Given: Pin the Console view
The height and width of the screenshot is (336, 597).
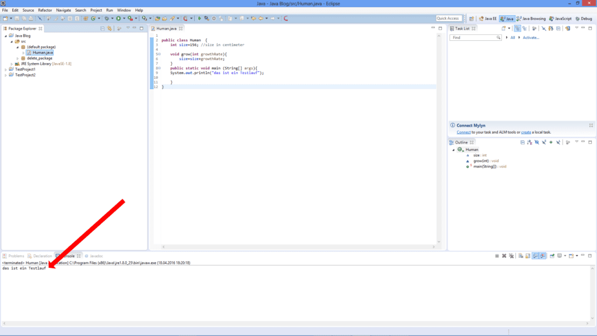Looking at the screenshot, I should pyautogui.click(x=552, y=255).
